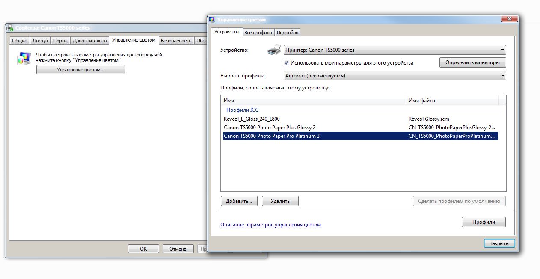Open the Дополнительно tab in the properties window

(x=89, y=41)
